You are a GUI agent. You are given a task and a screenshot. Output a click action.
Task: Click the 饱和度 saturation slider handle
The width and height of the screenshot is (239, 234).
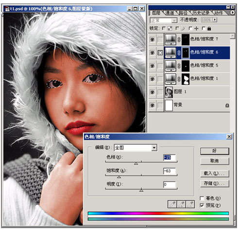tap(119, 177)
